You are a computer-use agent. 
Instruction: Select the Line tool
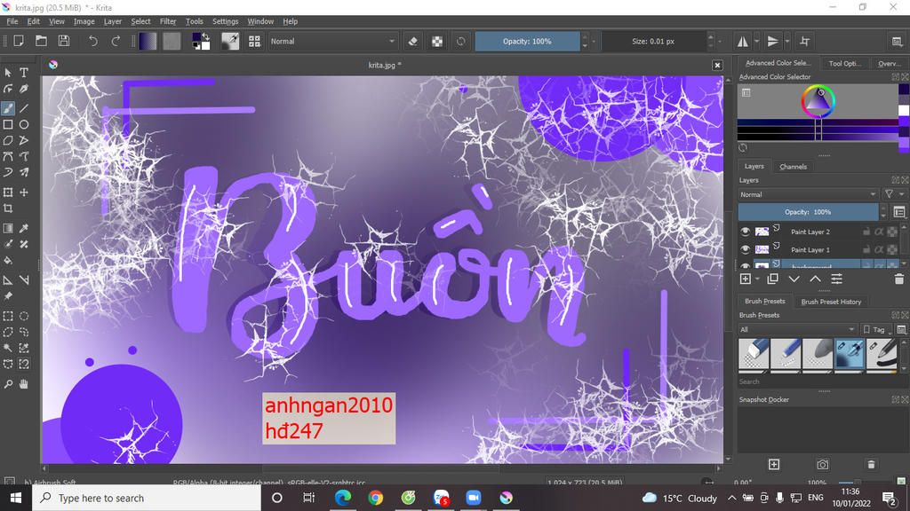click(24, 108)
